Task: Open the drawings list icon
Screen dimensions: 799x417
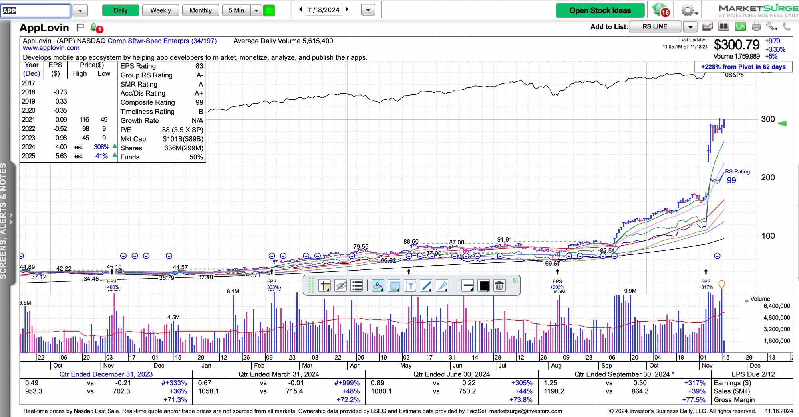Action: 356,285
